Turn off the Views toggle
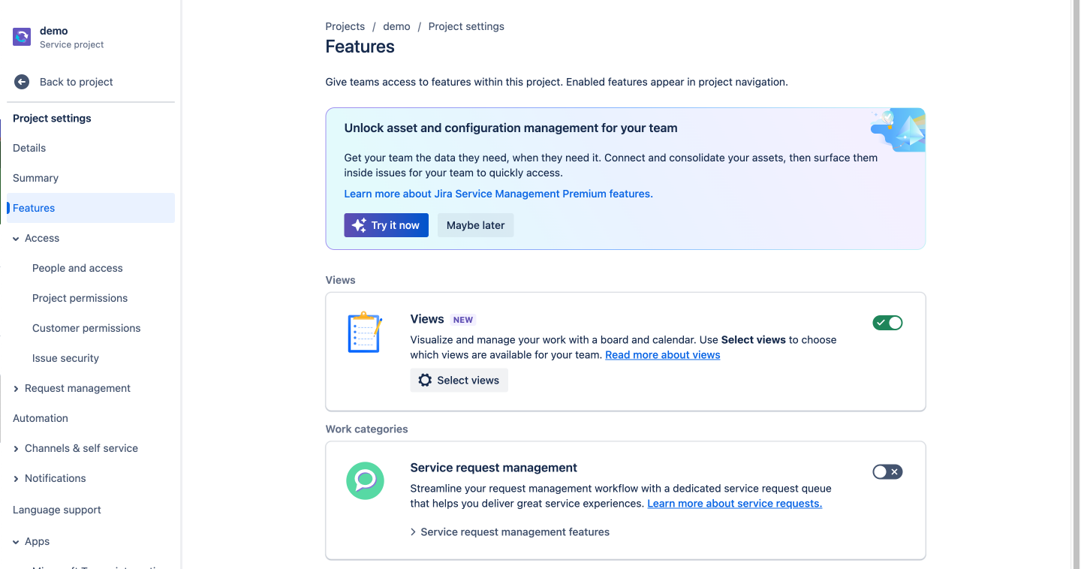This screenshot has height=569, width=1081. [887, 323]
